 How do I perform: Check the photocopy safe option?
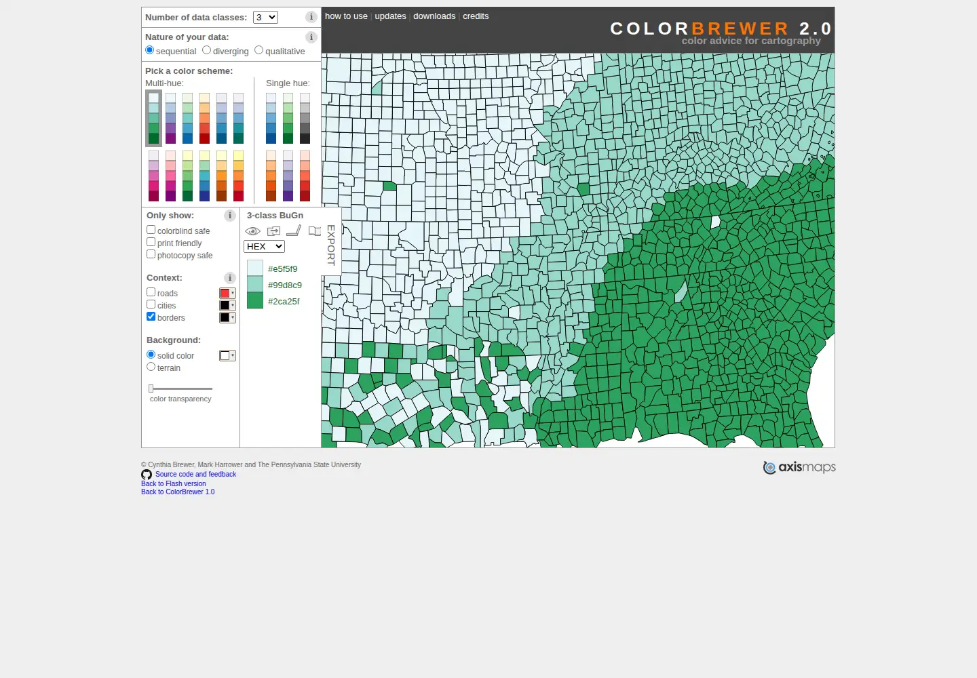coord(151,254)
